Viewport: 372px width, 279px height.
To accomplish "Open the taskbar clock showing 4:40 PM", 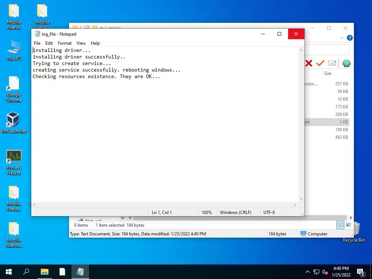I will coord(341,272).
